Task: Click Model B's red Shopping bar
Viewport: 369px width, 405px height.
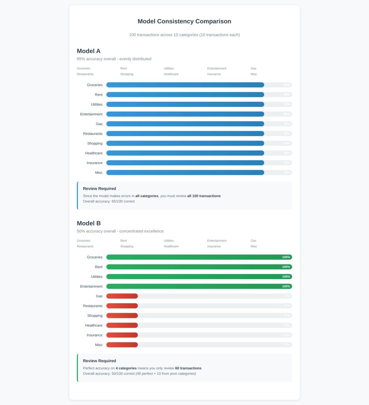Action: [x=122, y=316]
